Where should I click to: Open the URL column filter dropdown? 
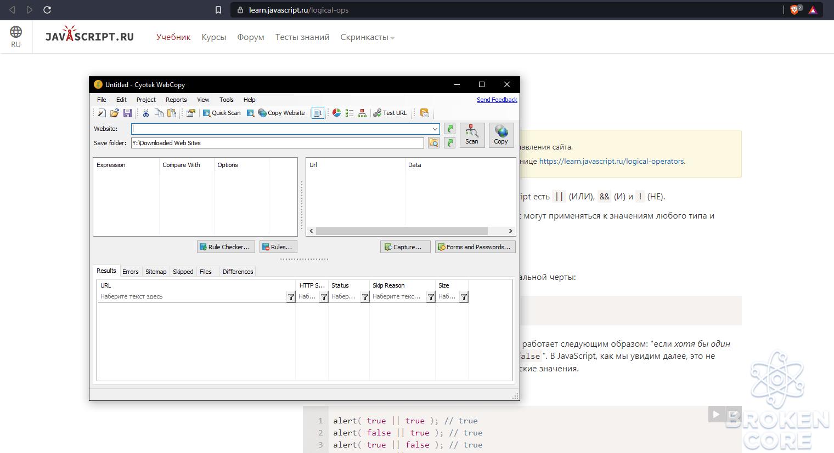pos(291,297)
